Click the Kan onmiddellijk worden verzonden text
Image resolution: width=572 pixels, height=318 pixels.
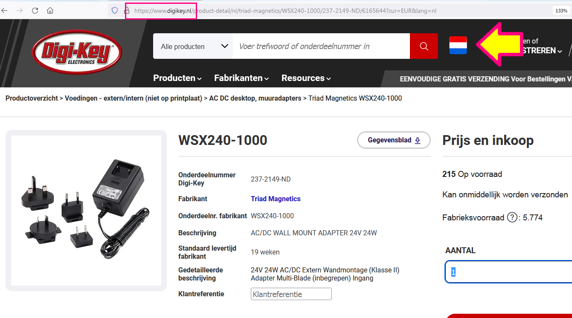pos(505,194)
